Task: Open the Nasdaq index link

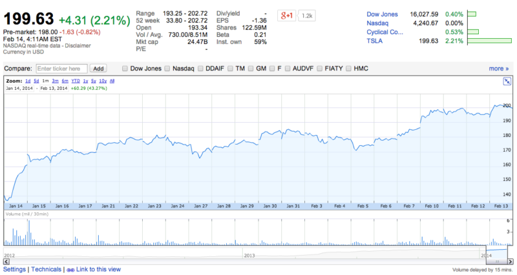Action: tap(377, 23)
